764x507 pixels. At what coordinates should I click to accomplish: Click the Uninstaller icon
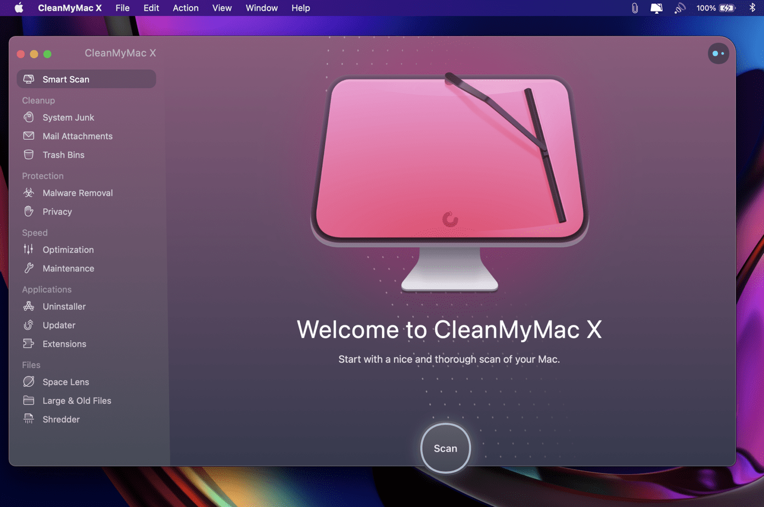tap(29, 306)
